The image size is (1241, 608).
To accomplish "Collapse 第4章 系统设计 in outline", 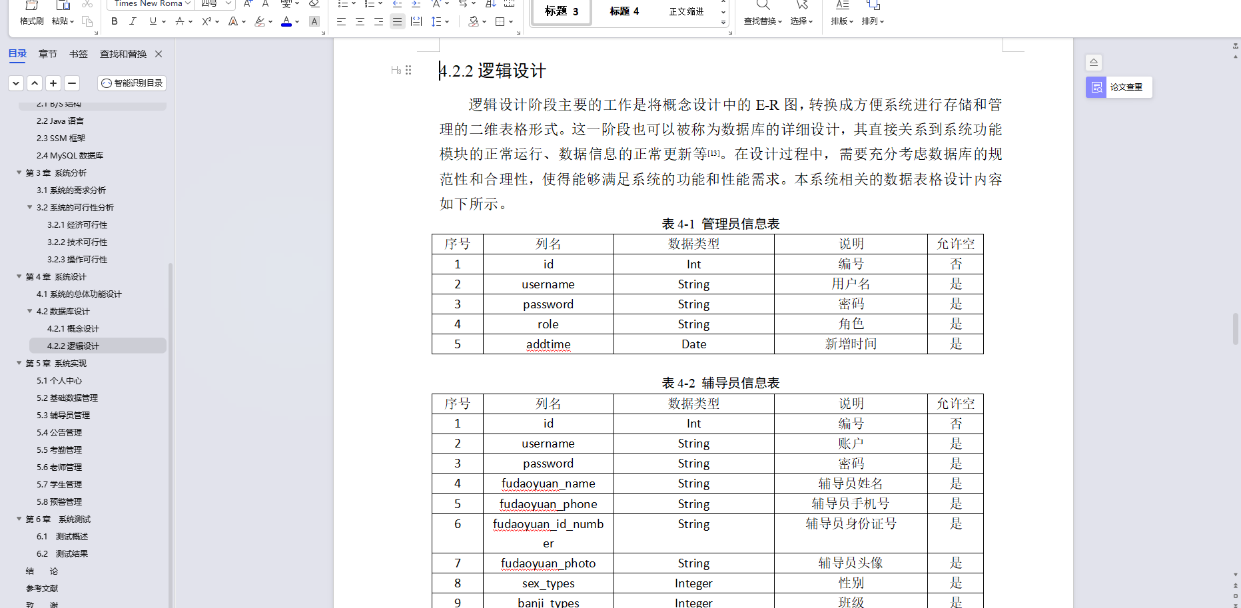I will pyautogui.click(x=19, y=276).
